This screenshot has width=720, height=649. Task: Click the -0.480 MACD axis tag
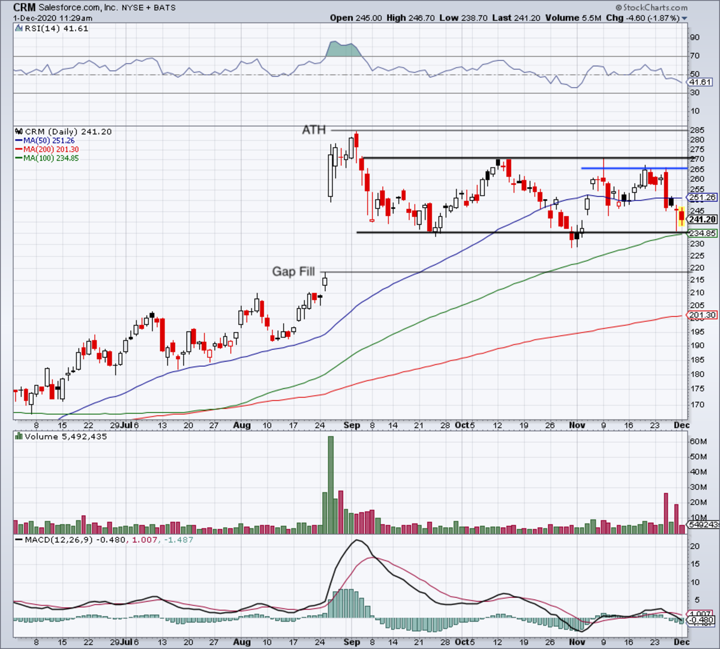(x=701, y=620)
